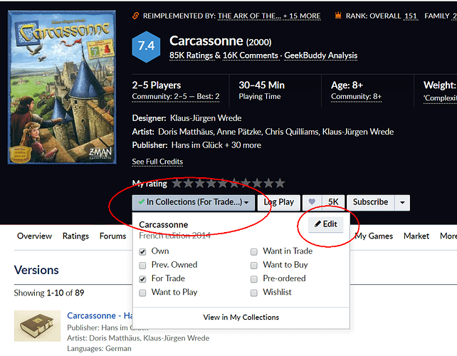
Task: Open the Forums tab
Action: (x=112, y=236)
